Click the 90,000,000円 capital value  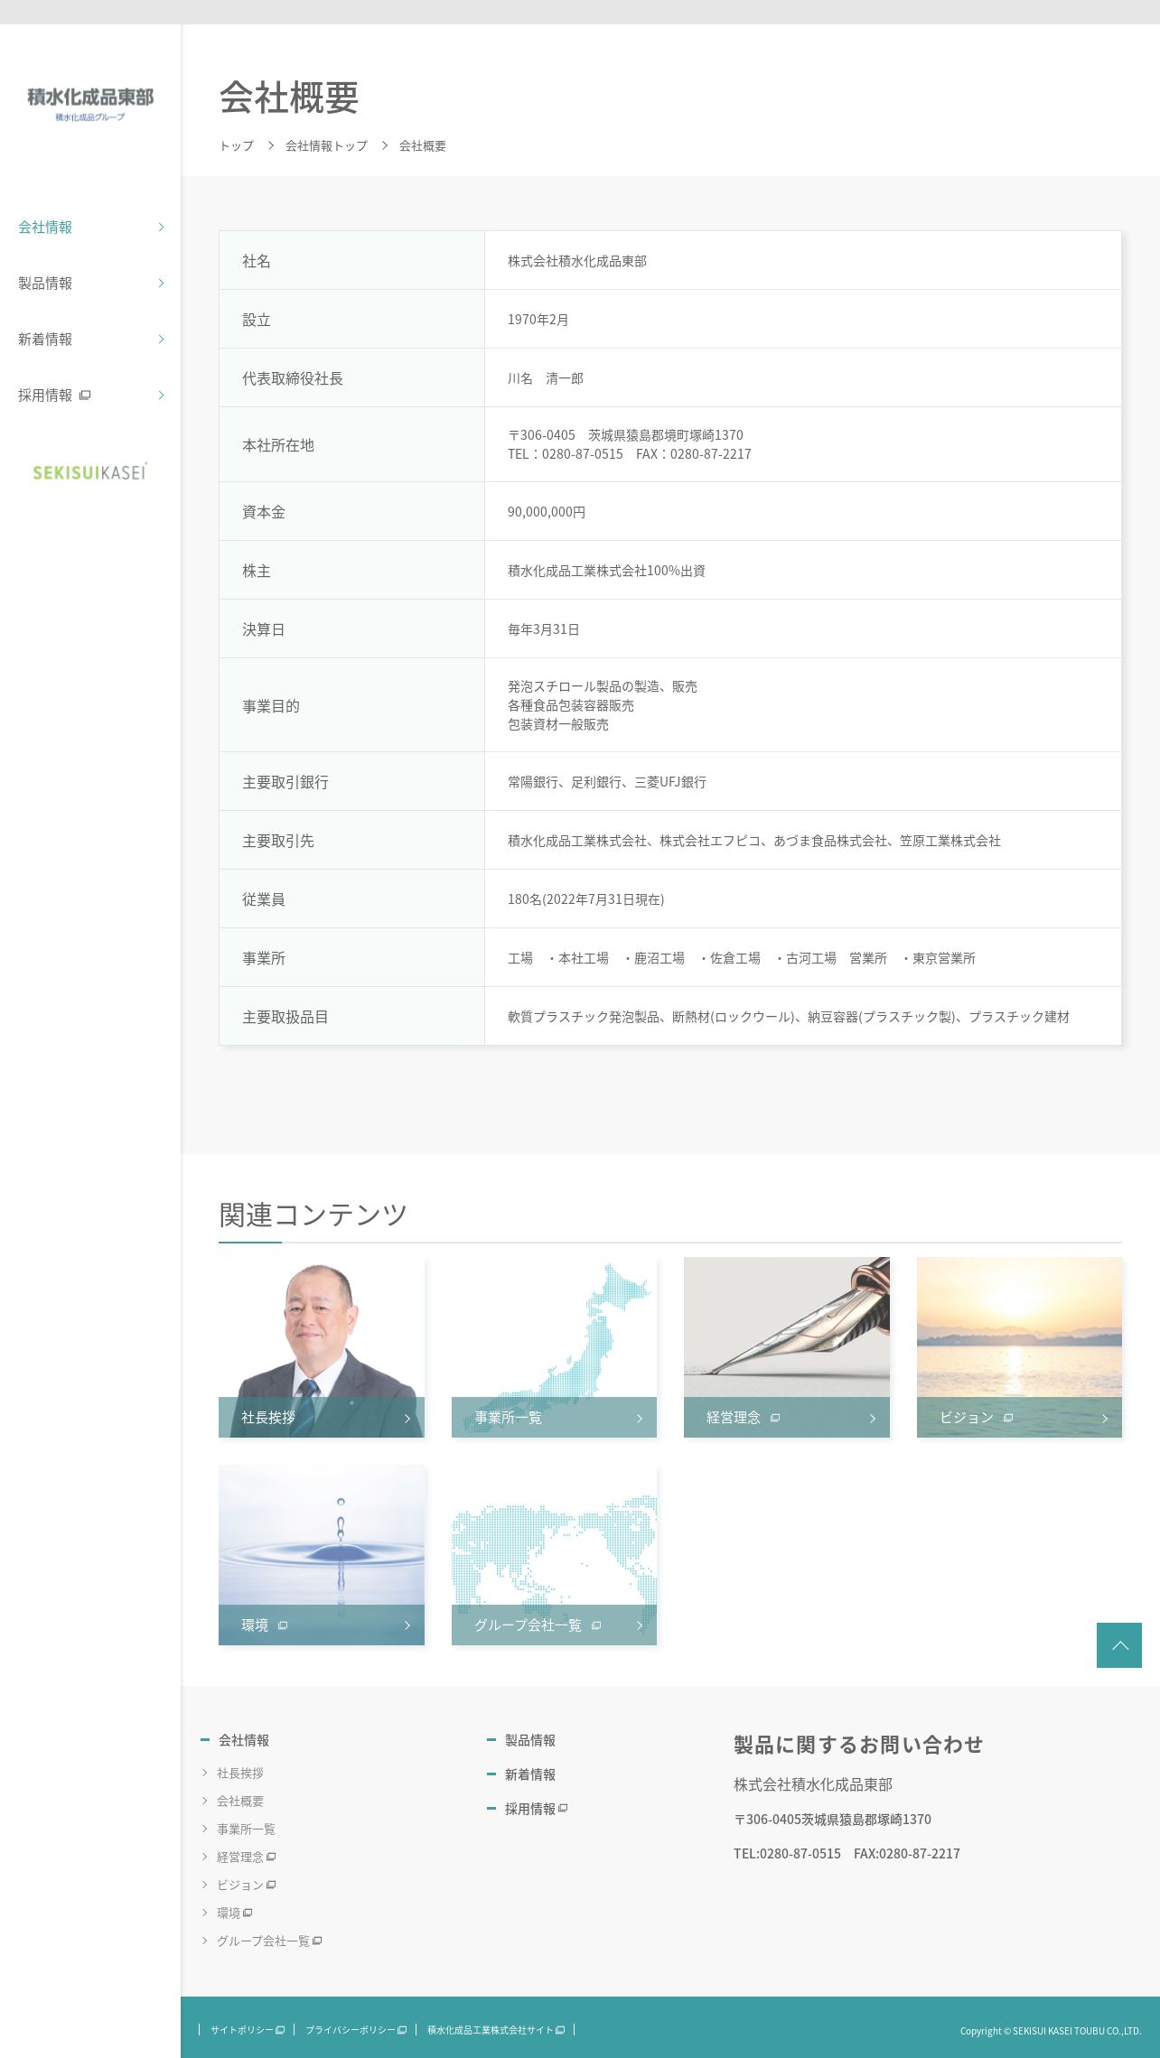click(x=547, y=512)
